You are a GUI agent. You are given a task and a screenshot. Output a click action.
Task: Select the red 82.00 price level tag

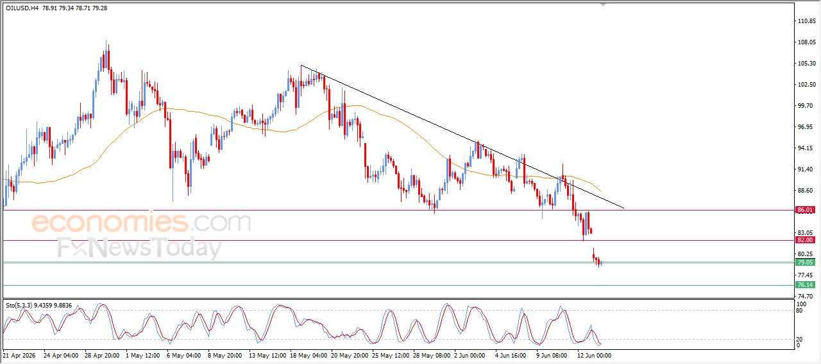click(x=805, y=240)
